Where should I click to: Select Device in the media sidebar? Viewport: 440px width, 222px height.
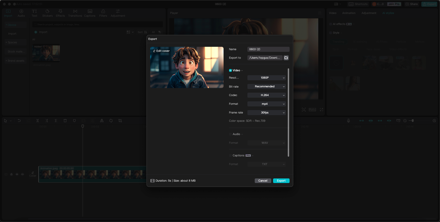(x=15, y=25)
